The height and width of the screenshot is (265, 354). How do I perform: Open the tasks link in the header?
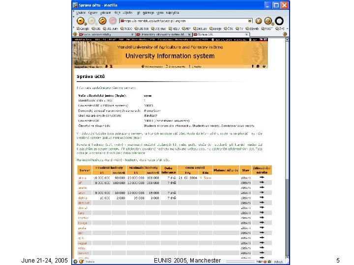pyautogui.click(x=195, y=66)
